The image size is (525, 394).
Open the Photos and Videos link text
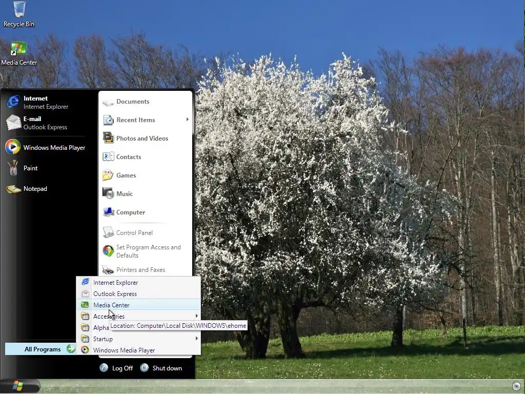click(142, 139)
